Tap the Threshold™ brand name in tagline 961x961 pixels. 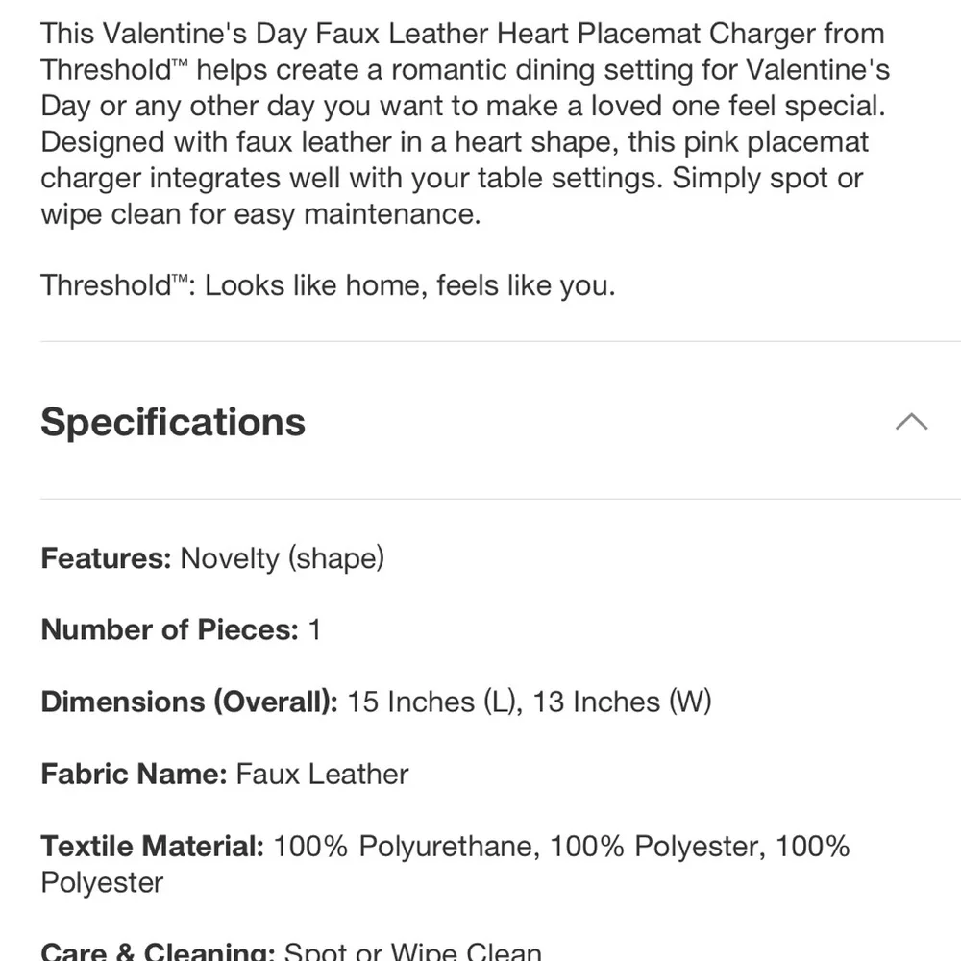[114, 285]
